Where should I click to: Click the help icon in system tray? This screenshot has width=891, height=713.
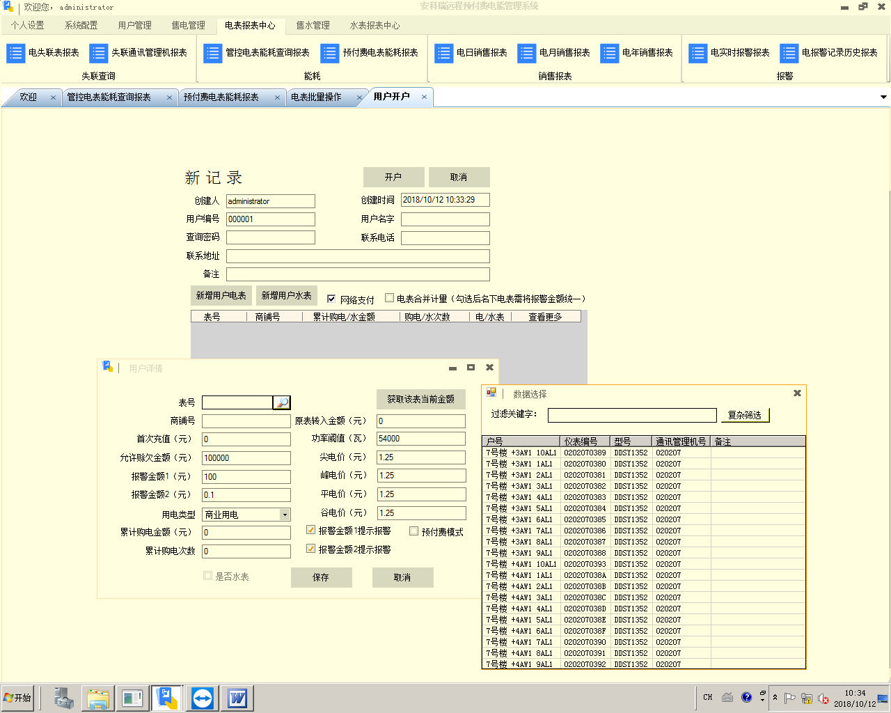[x=746, y=697]
